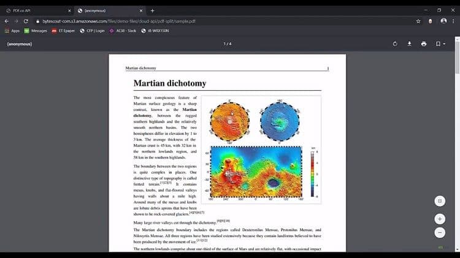The image size is (460, 258).
Task: Click the Apps shortcut in bookmarks bar
Action: [12, 31]
